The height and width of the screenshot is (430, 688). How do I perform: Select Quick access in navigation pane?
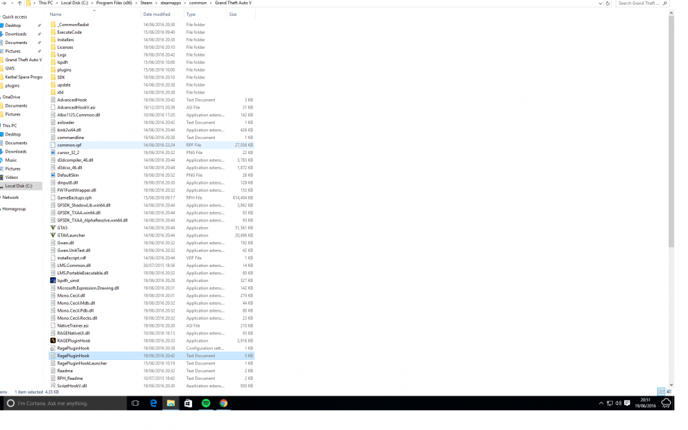point(14,17)
